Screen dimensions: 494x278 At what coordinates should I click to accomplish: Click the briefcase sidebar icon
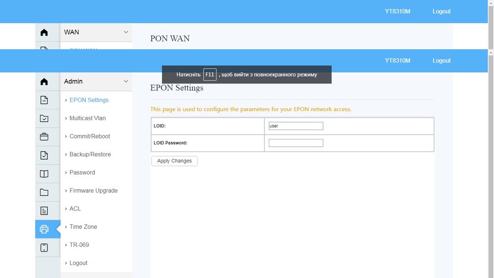tap(44, 137)
